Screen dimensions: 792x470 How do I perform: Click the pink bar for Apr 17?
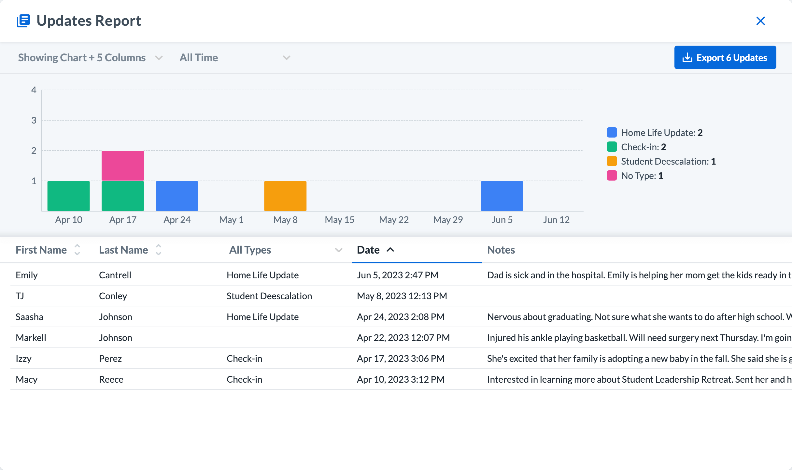[123, 166]
